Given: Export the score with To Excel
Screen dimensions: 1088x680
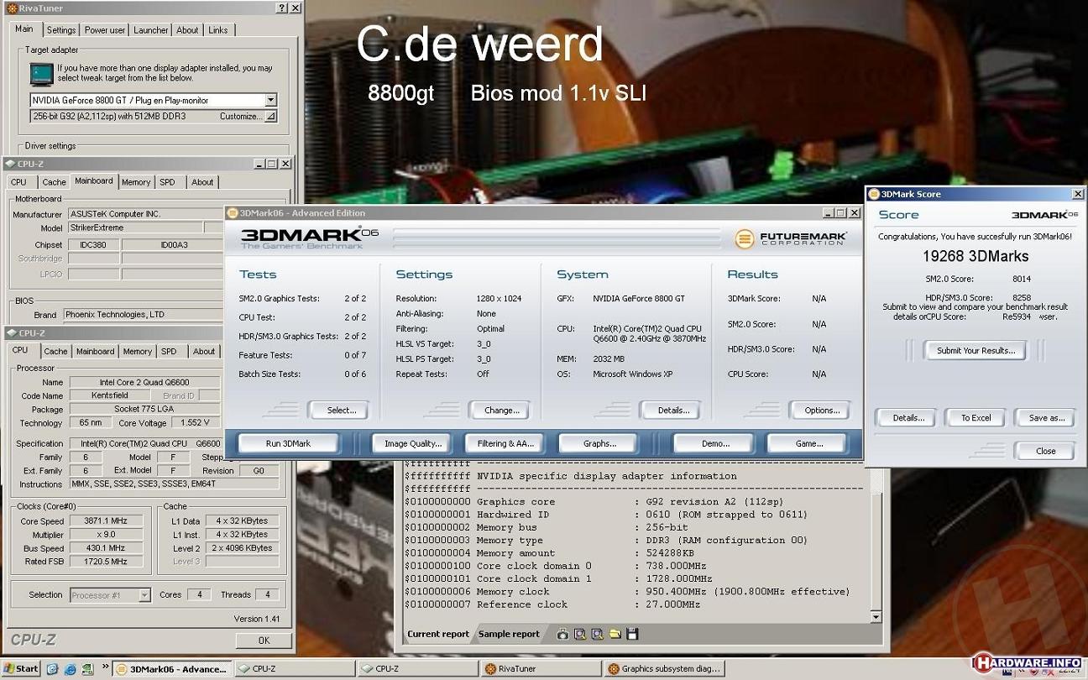Looking at the screenshot, I should [x=976, y=417].
